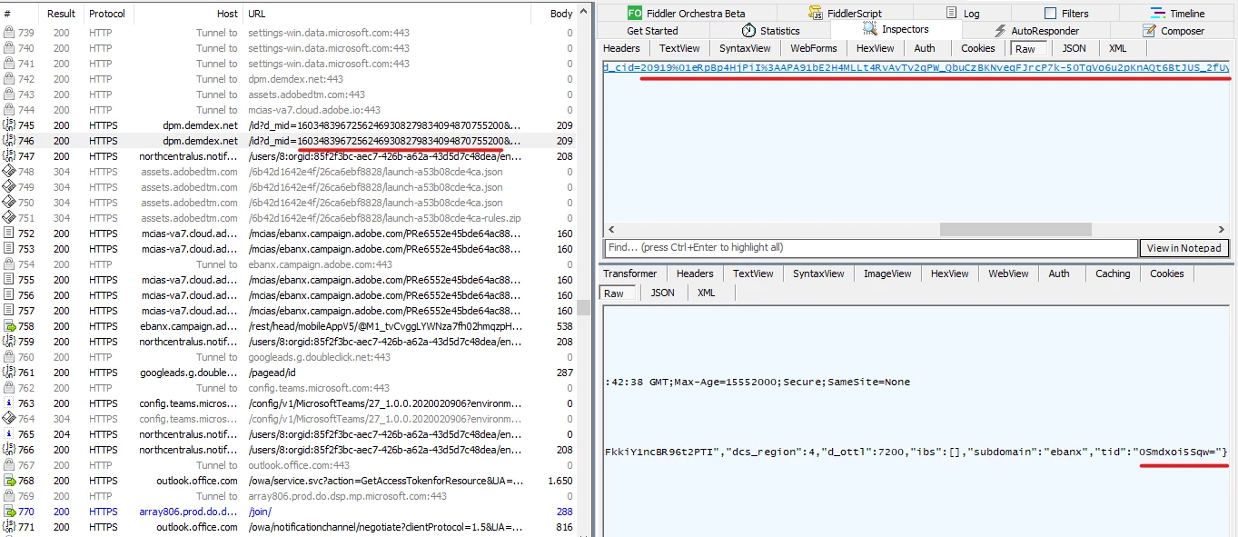Open the response Transformer tab
This screenshot has width=1238, height=537.
[629, 273]
